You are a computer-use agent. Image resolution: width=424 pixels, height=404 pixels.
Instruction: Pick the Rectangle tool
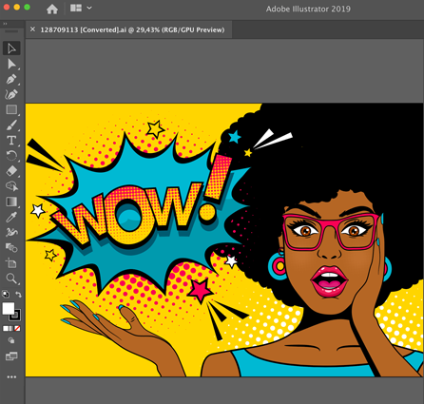pyautogui.click(x=11, y=109)
